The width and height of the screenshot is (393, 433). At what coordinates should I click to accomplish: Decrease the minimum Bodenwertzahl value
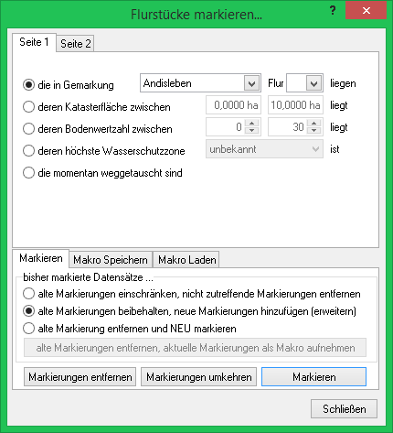pos(251,131)
